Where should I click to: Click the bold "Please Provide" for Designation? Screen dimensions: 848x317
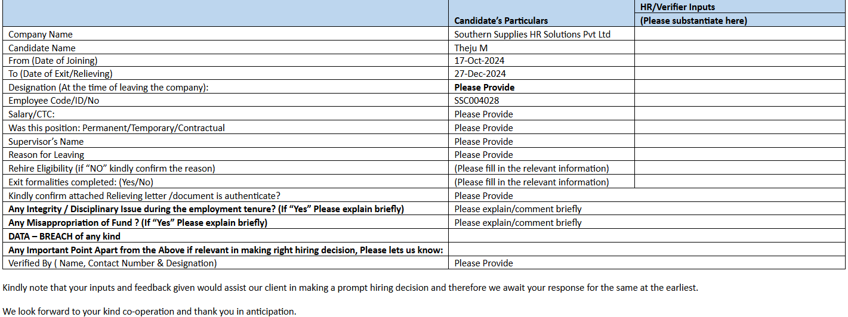coord(484,88)
